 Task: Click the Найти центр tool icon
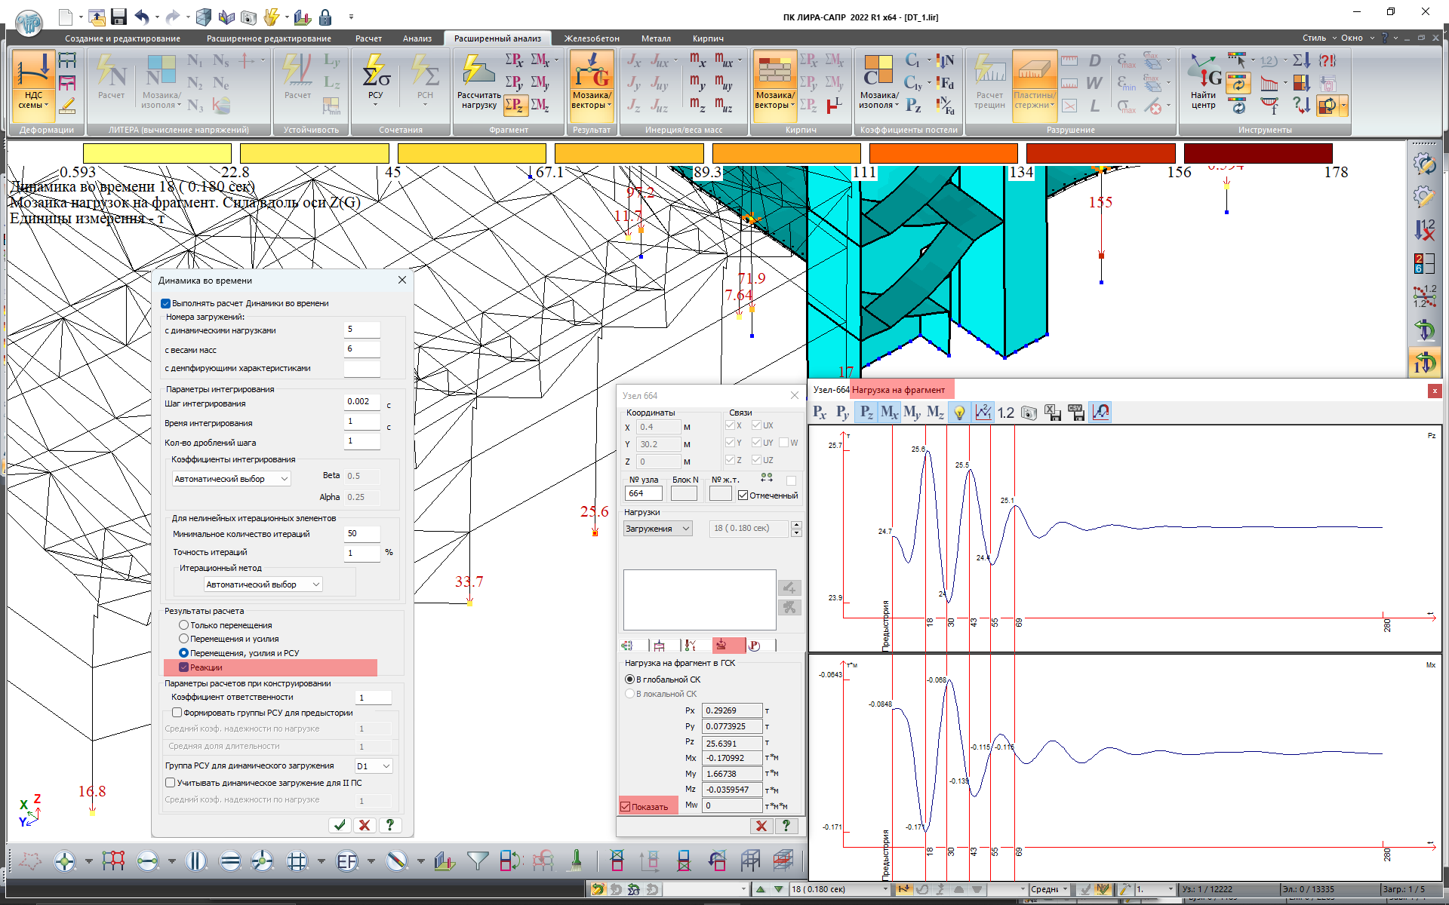(x=1204, y=84)
